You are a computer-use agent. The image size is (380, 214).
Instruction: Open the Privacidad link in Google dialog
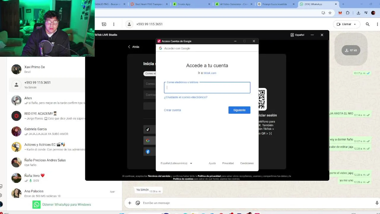coord(228,163)
